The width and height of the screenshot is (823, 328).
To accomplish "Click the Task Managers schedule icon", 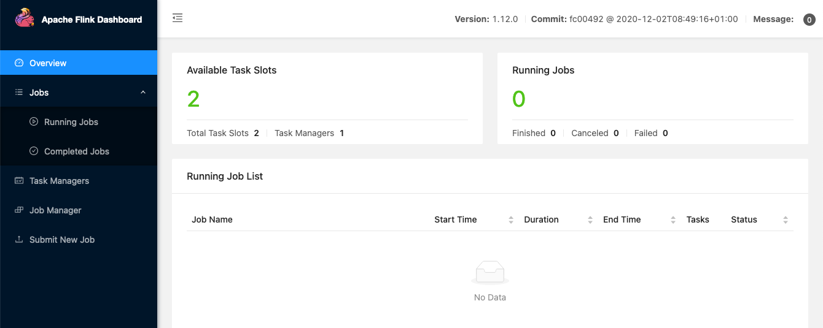I will [19, 180].
